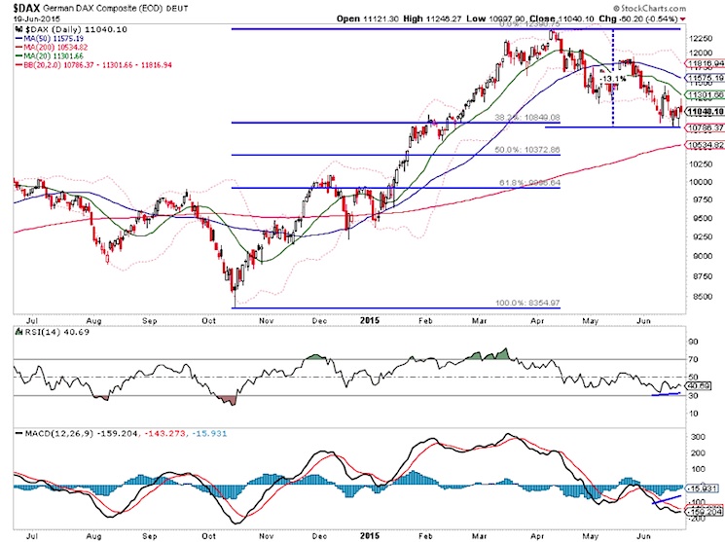Click the 'MACD(12,26,9)' panel label
The width and height of the screenshot is (725, 542).
pos(58,434)
